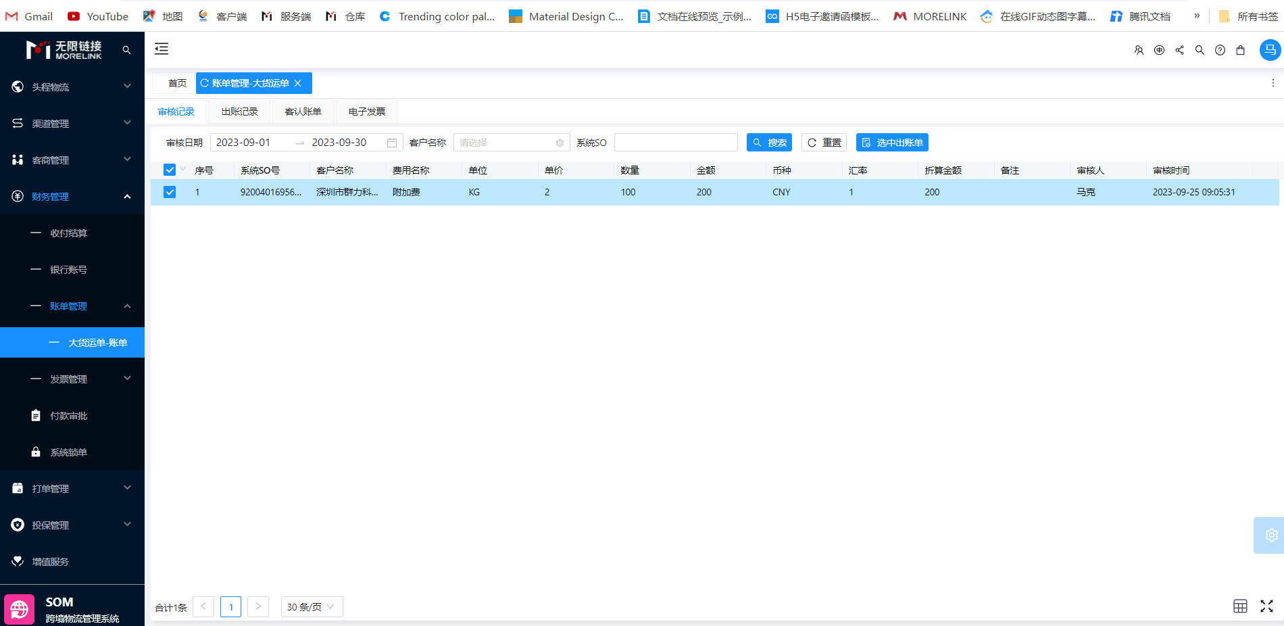Show more bookmarks with the chevron

(1197, 16)
